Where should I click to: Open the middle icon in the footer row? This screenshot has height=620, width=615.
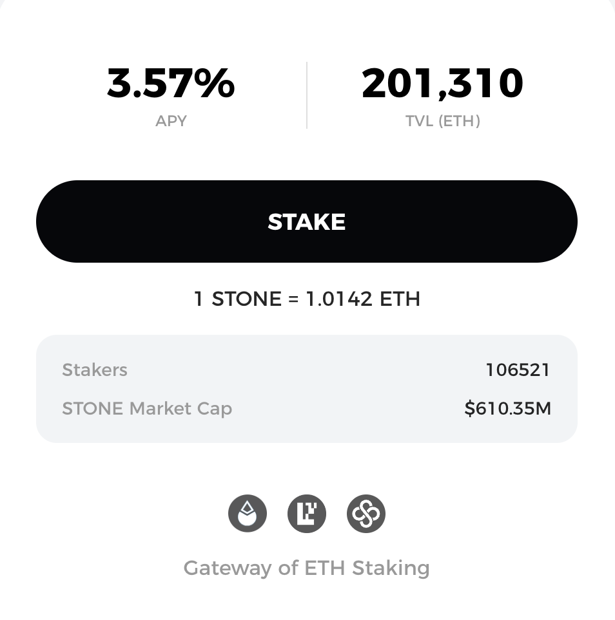[307, 513]
